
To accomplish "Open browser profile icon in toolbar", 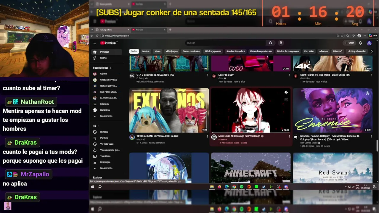I will [359, 35].
